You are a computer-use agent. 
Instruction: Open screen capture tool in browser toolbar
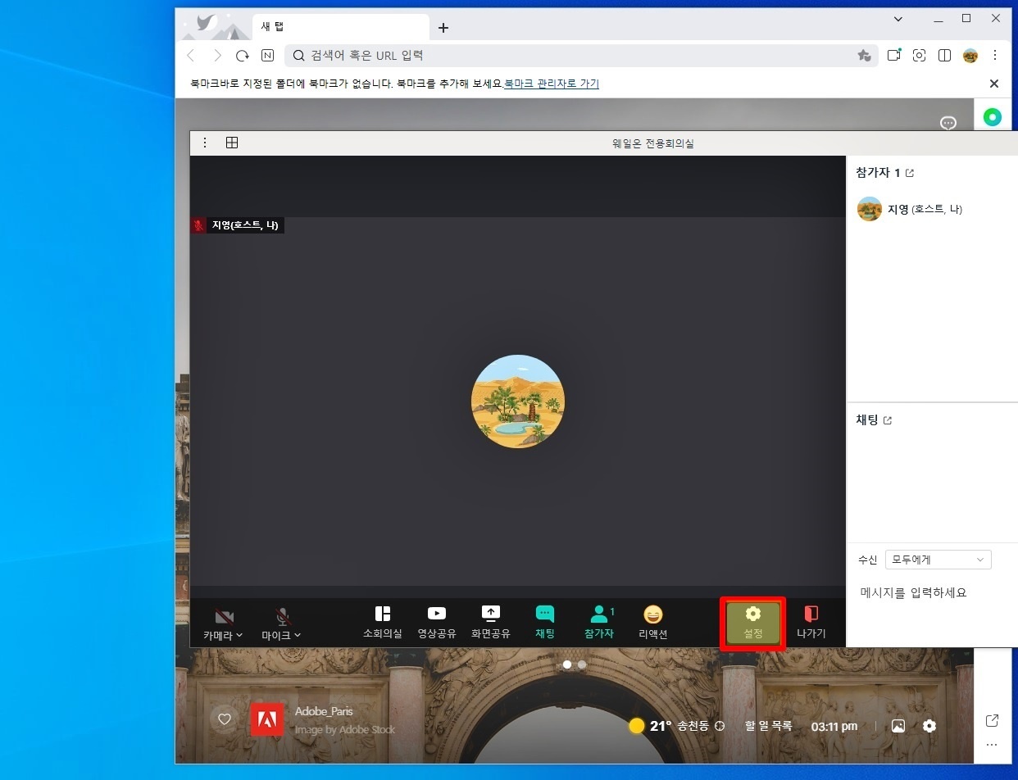(920, 56)
